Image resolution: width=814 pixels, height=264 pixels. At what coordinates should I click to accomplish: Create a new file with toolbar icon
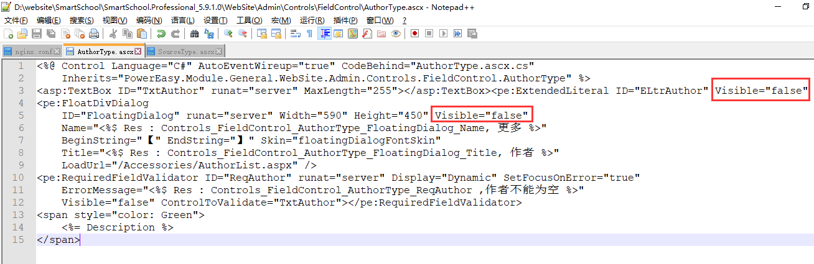pos(7,34)
